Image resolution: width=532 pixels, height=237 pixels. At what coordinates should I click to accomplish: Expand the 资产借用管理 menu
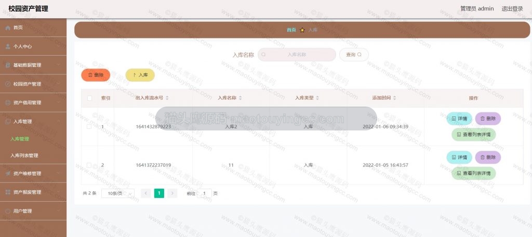point(33,102)
